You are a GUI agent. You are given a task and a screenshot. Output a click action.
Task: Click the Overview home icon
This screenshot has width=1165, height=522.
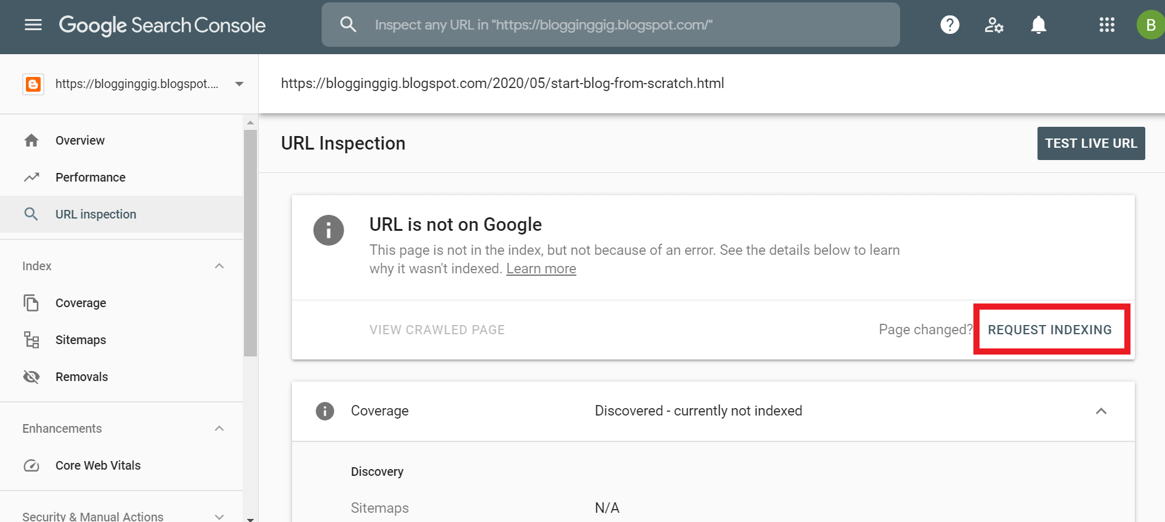click(x=31, y=140)
